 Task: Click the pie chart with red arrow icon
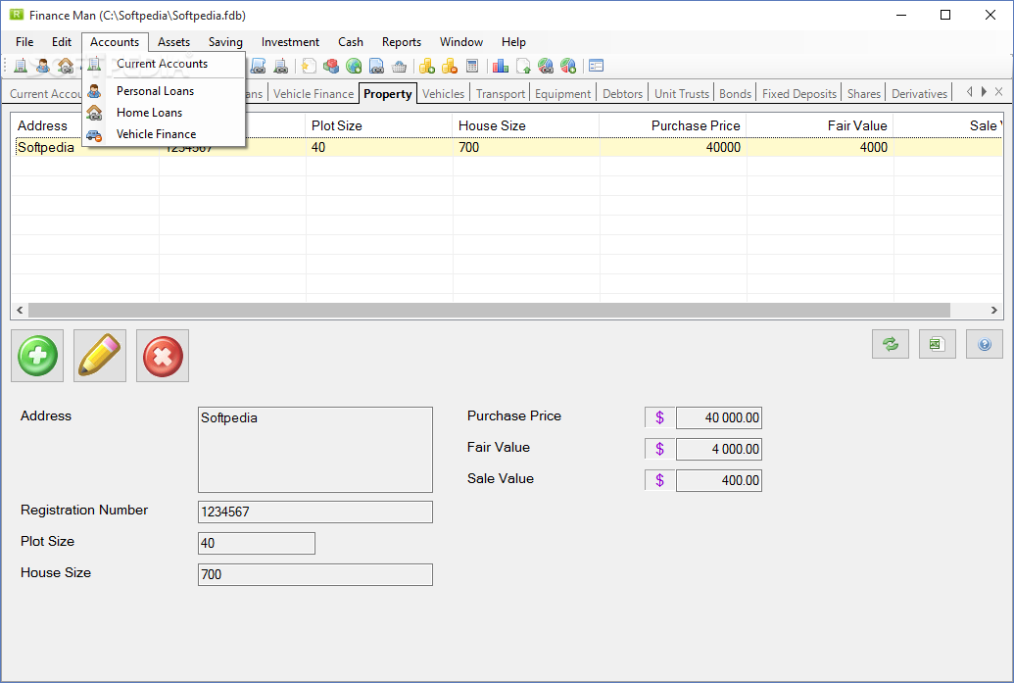click(568, 66)
